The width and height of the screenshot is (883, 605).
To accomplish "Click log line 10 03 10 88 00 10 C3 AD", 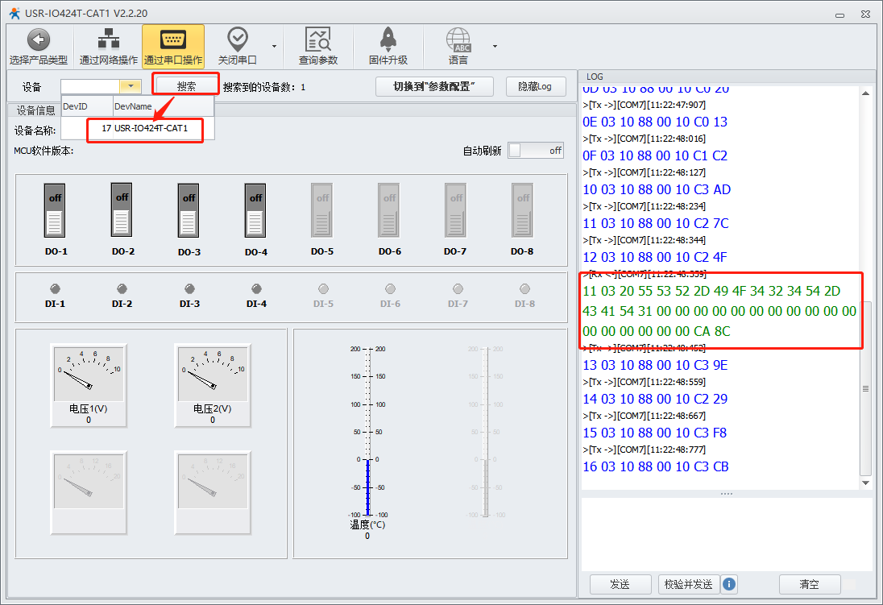I will [x=657, y=189].
